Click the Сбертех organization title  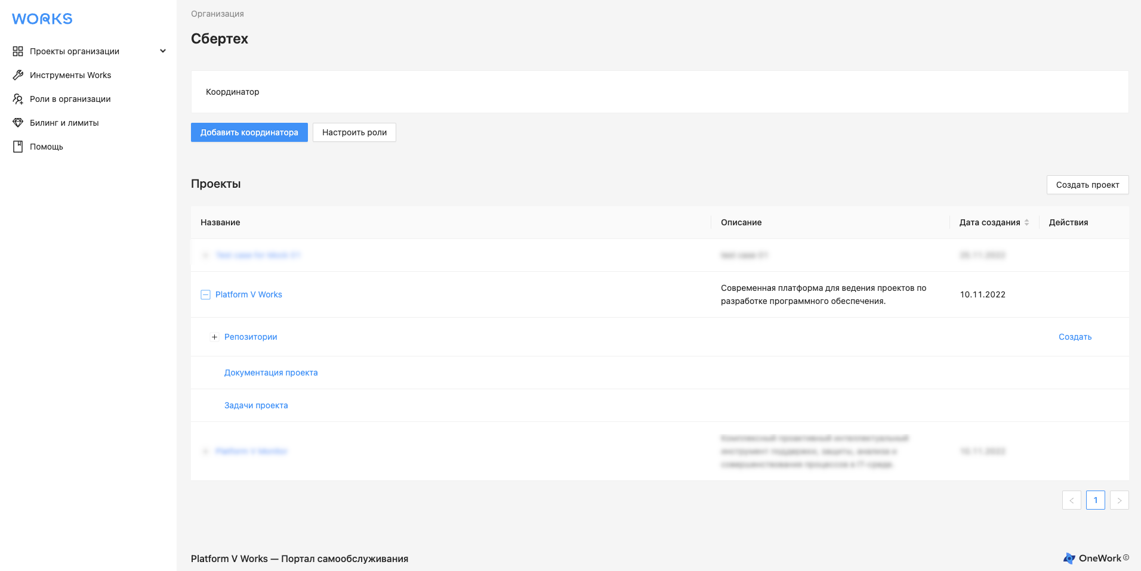coord(220,39)
